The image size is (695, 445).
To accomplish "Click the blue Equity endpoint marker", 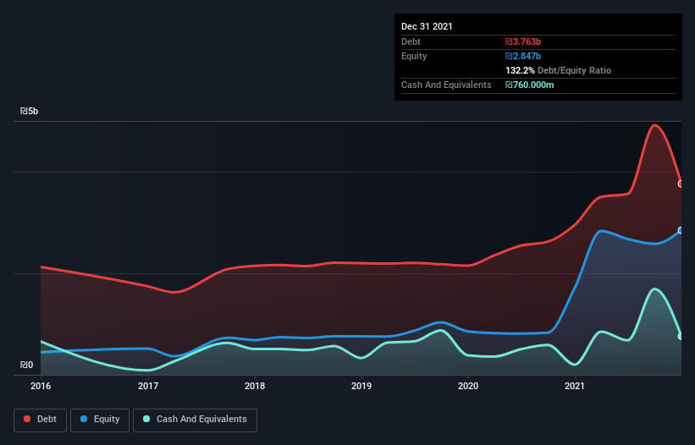I will coord(681,230).
